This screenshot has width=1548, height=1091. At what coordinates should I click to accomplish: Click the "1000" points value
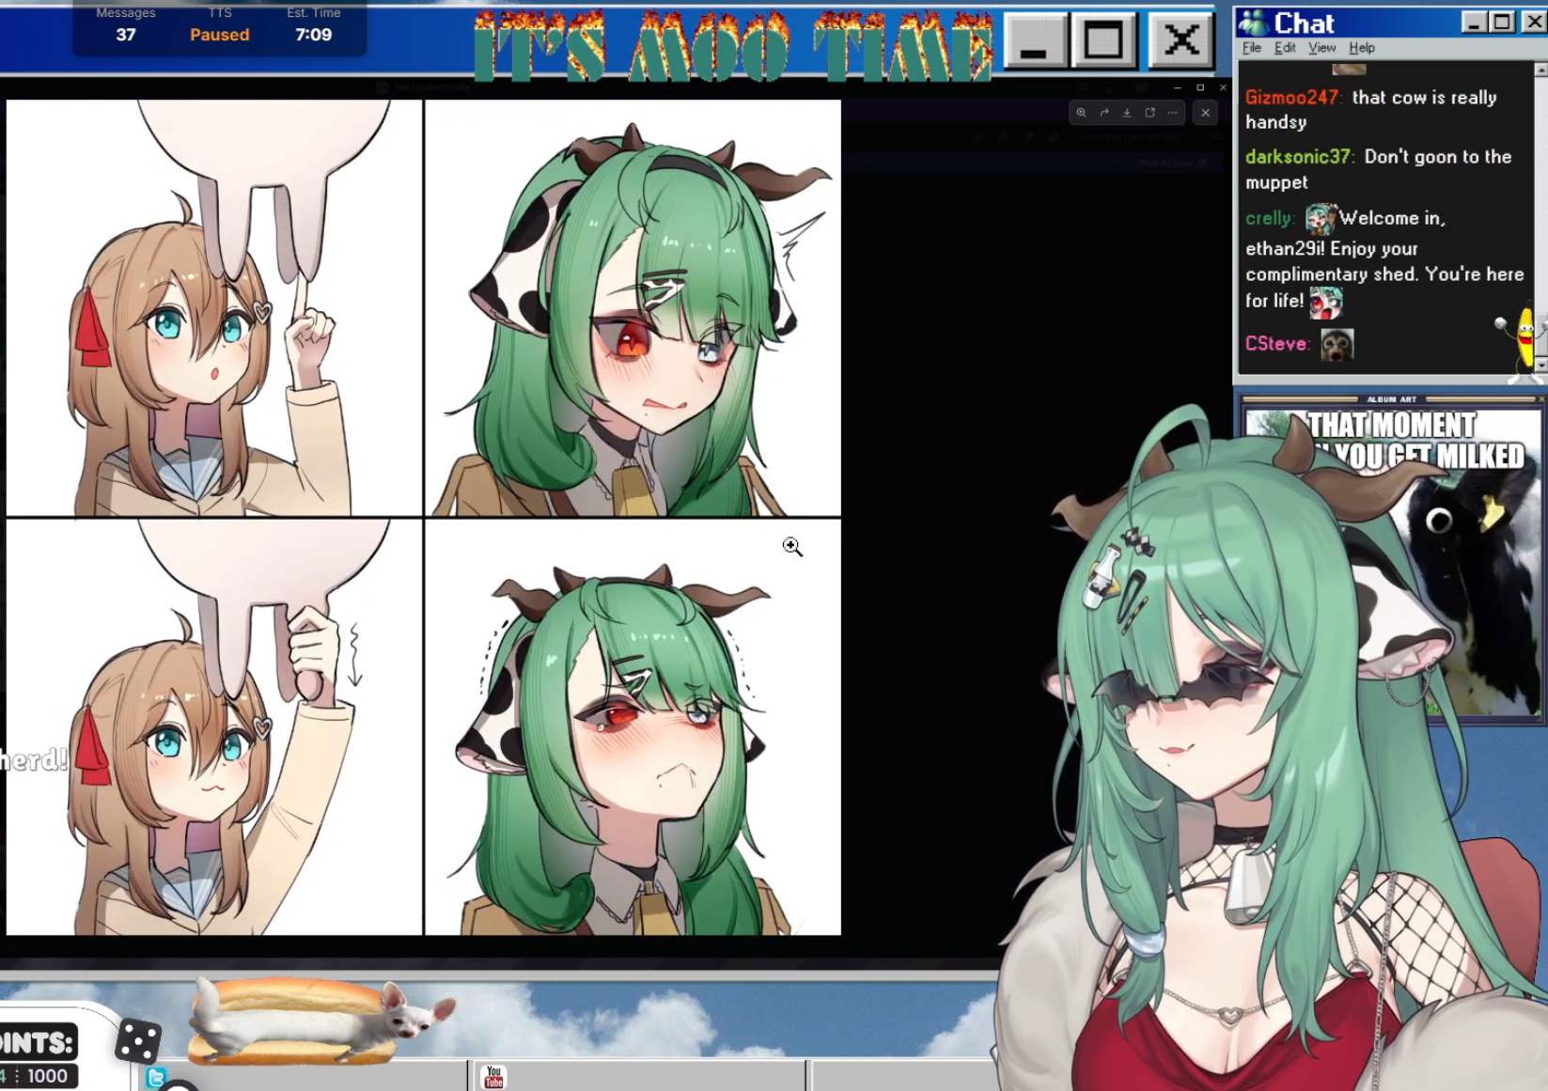coord(47,1076)
